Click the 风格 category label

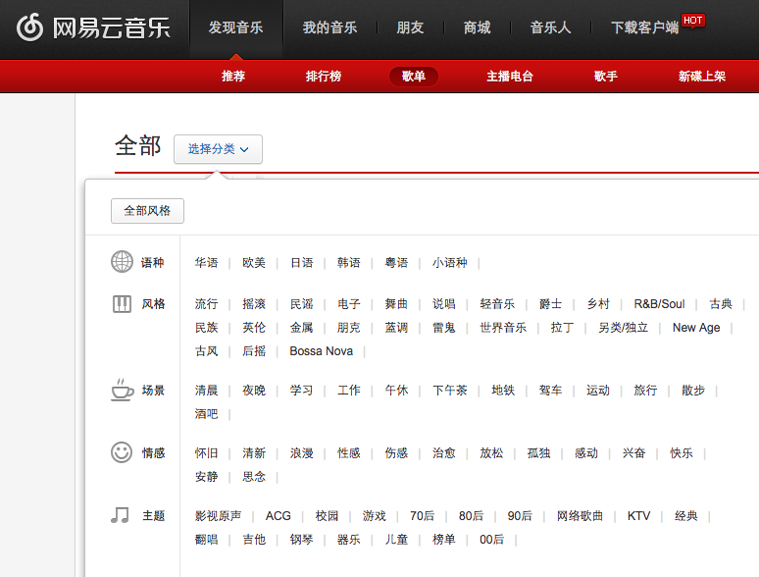tap(153, 304)
